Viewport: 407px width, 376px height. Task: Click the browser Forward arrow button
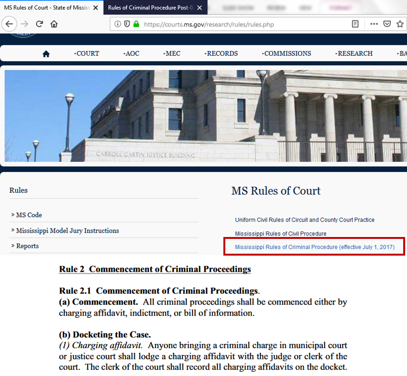25,24
